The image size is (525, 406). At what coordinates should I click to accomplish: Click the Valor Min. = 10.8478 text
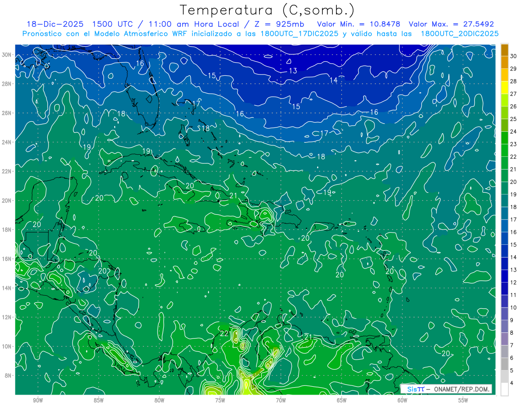(358, 24)
